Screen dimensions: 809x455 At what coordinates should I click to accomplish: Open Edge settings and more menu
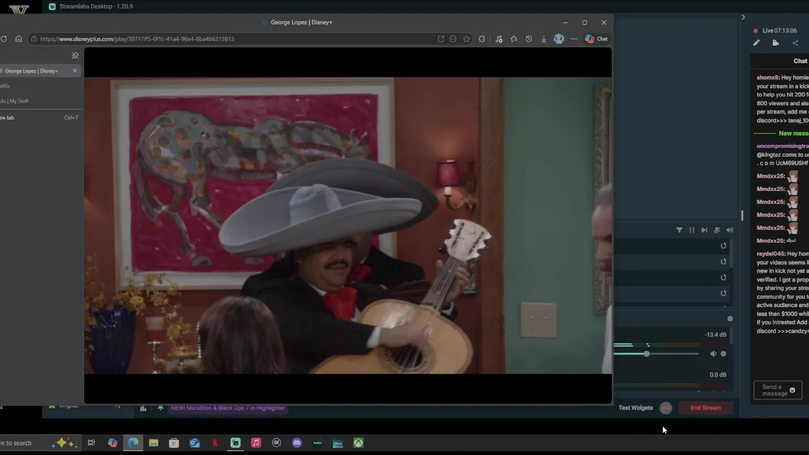(x=574, y=39)
